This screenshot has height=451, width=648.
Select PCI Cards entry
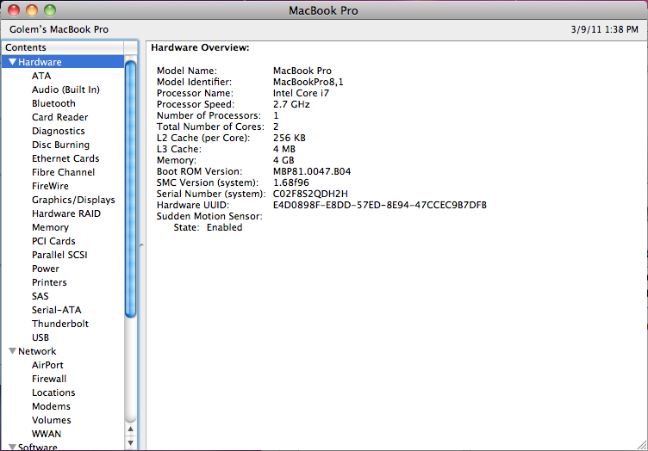click(x=53, y=241)
